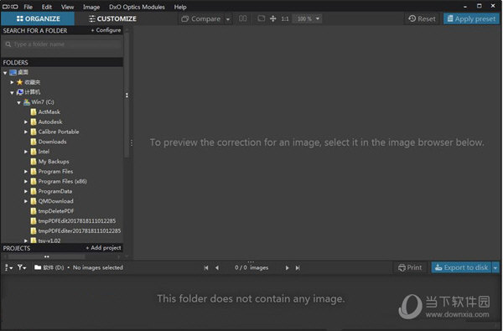Activate the move/pan hand tool

pyautogui.click(x=273, y=18)
